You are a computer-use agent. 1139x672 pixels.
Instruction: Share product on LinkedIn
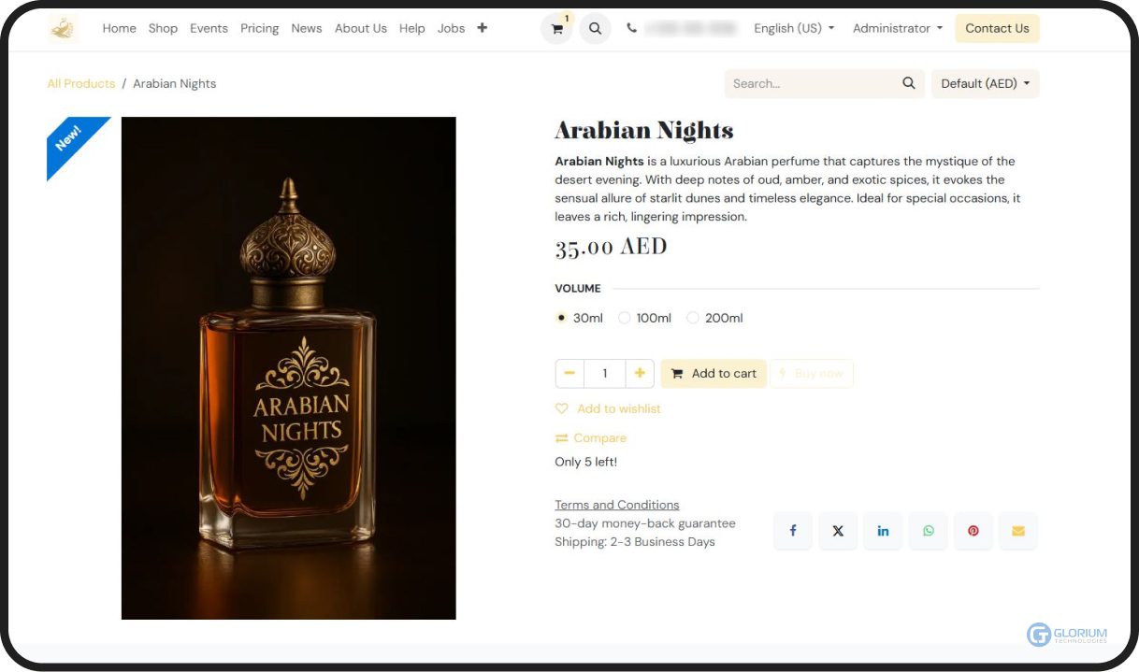(x=883, y=531)
